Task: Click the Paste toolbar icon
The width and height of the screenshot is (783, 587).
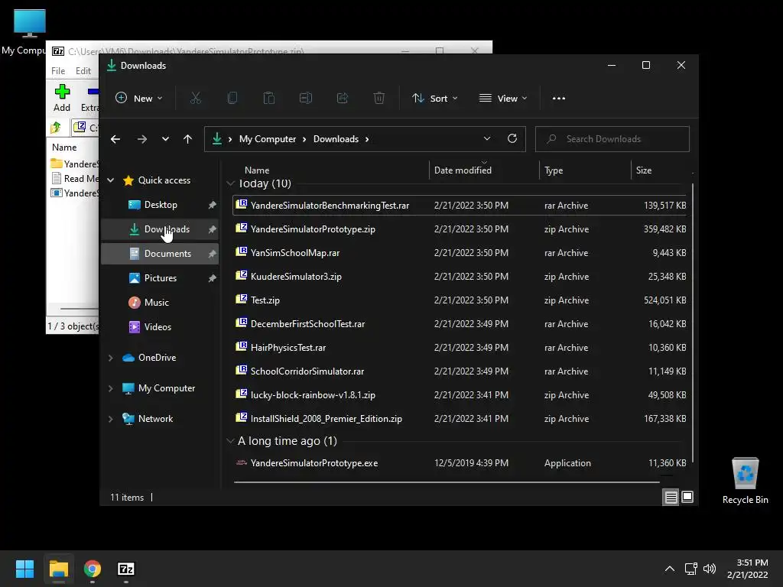Action: click(x=269, y=98)
